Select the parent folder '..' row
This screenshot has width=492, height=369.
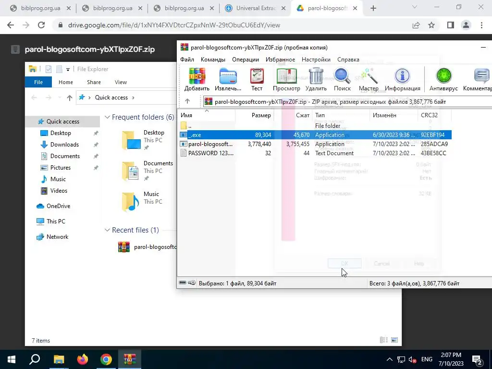(315, 126)
